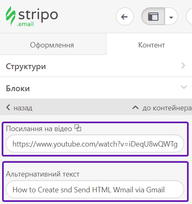Focus the YouTube video link field
Screen dimensions: 192x204
(95, 144)
